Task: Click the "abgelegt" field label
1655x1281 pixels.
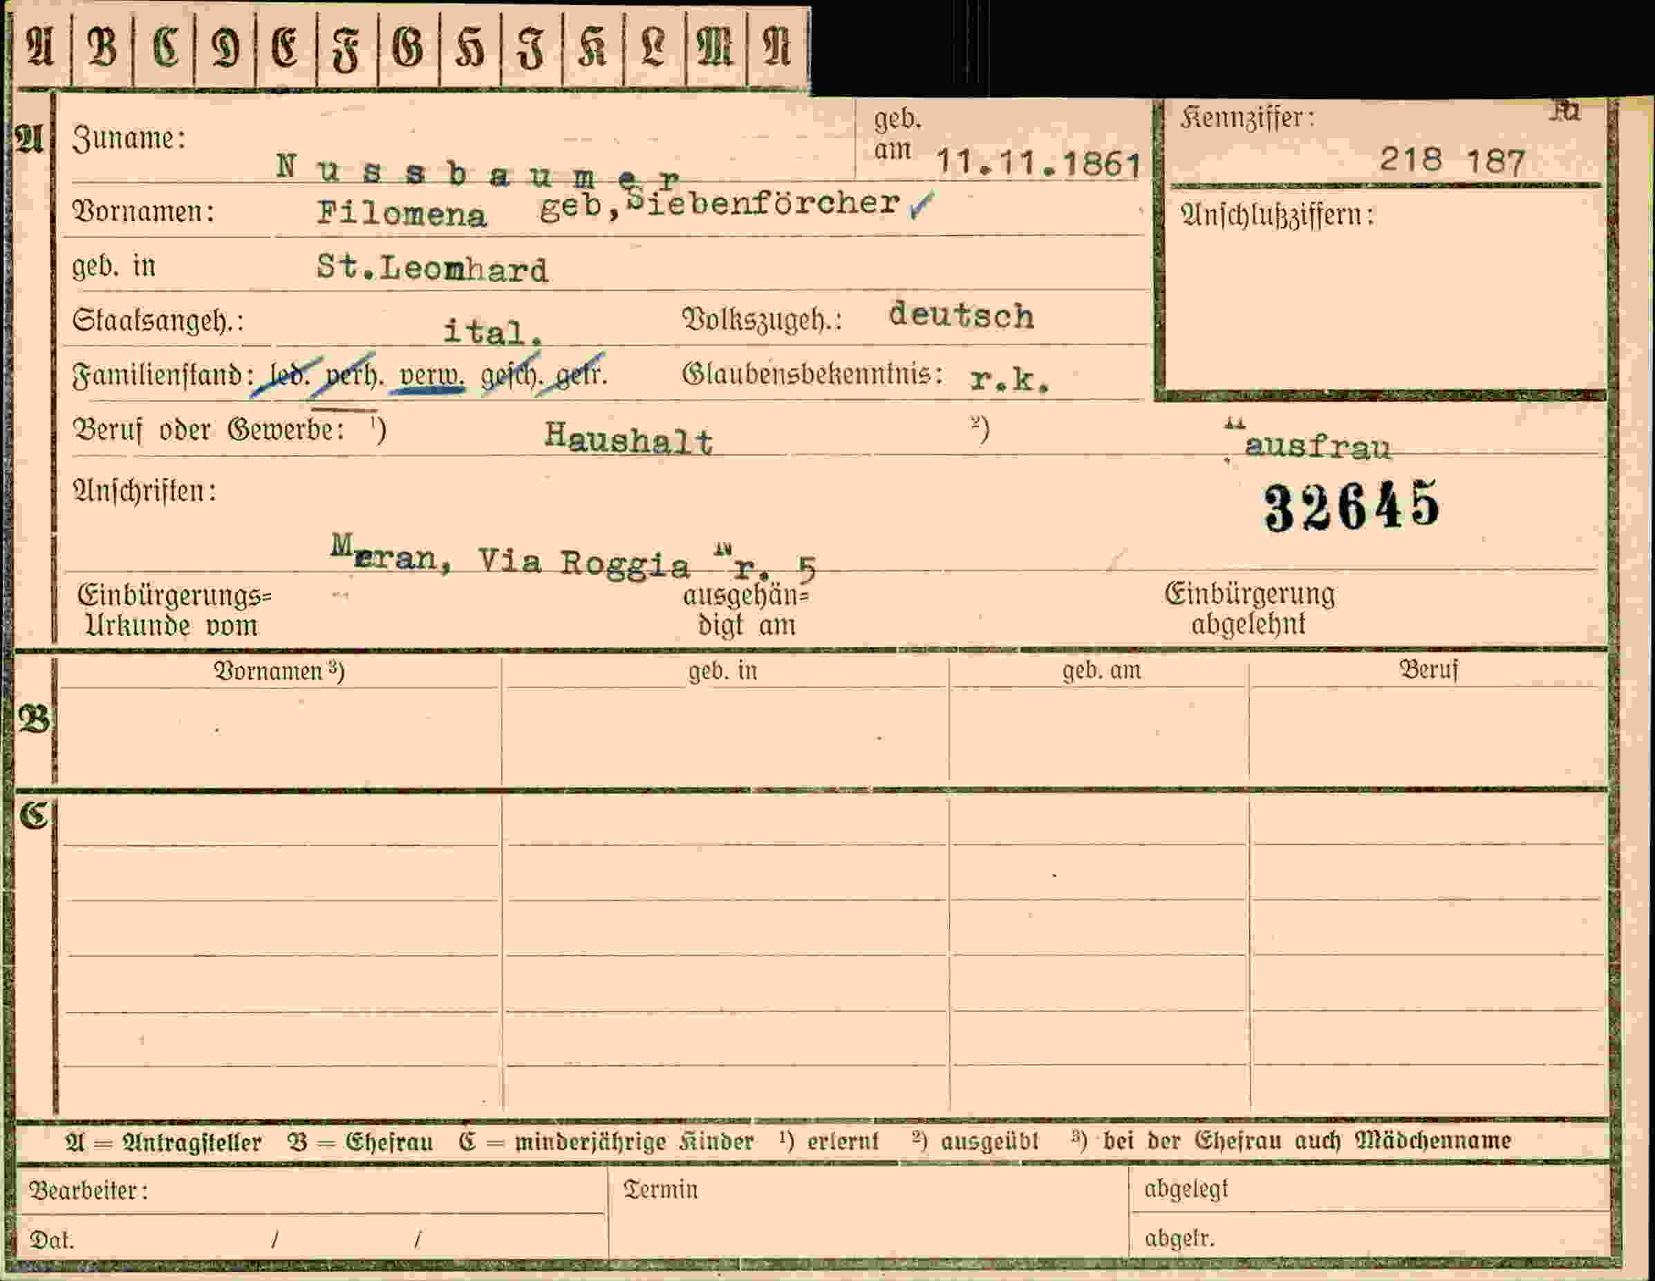Action: click(x=1186, y=1189)
